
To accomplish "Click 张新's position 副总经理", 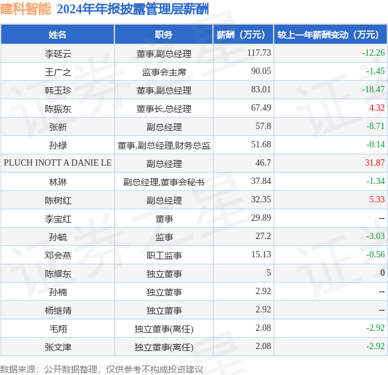I will tap(164, 127).
